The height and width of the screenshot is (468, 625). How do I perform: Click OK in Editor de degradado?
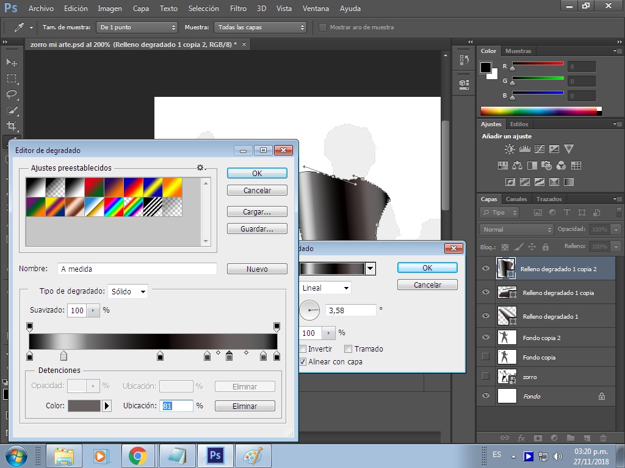coord(257,173)
